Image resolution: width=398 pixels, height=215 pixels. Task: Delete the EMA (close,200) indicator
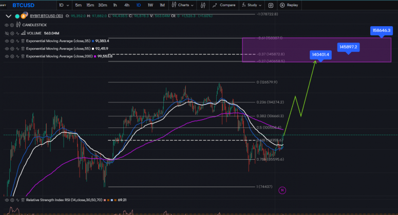coord(23,55)
